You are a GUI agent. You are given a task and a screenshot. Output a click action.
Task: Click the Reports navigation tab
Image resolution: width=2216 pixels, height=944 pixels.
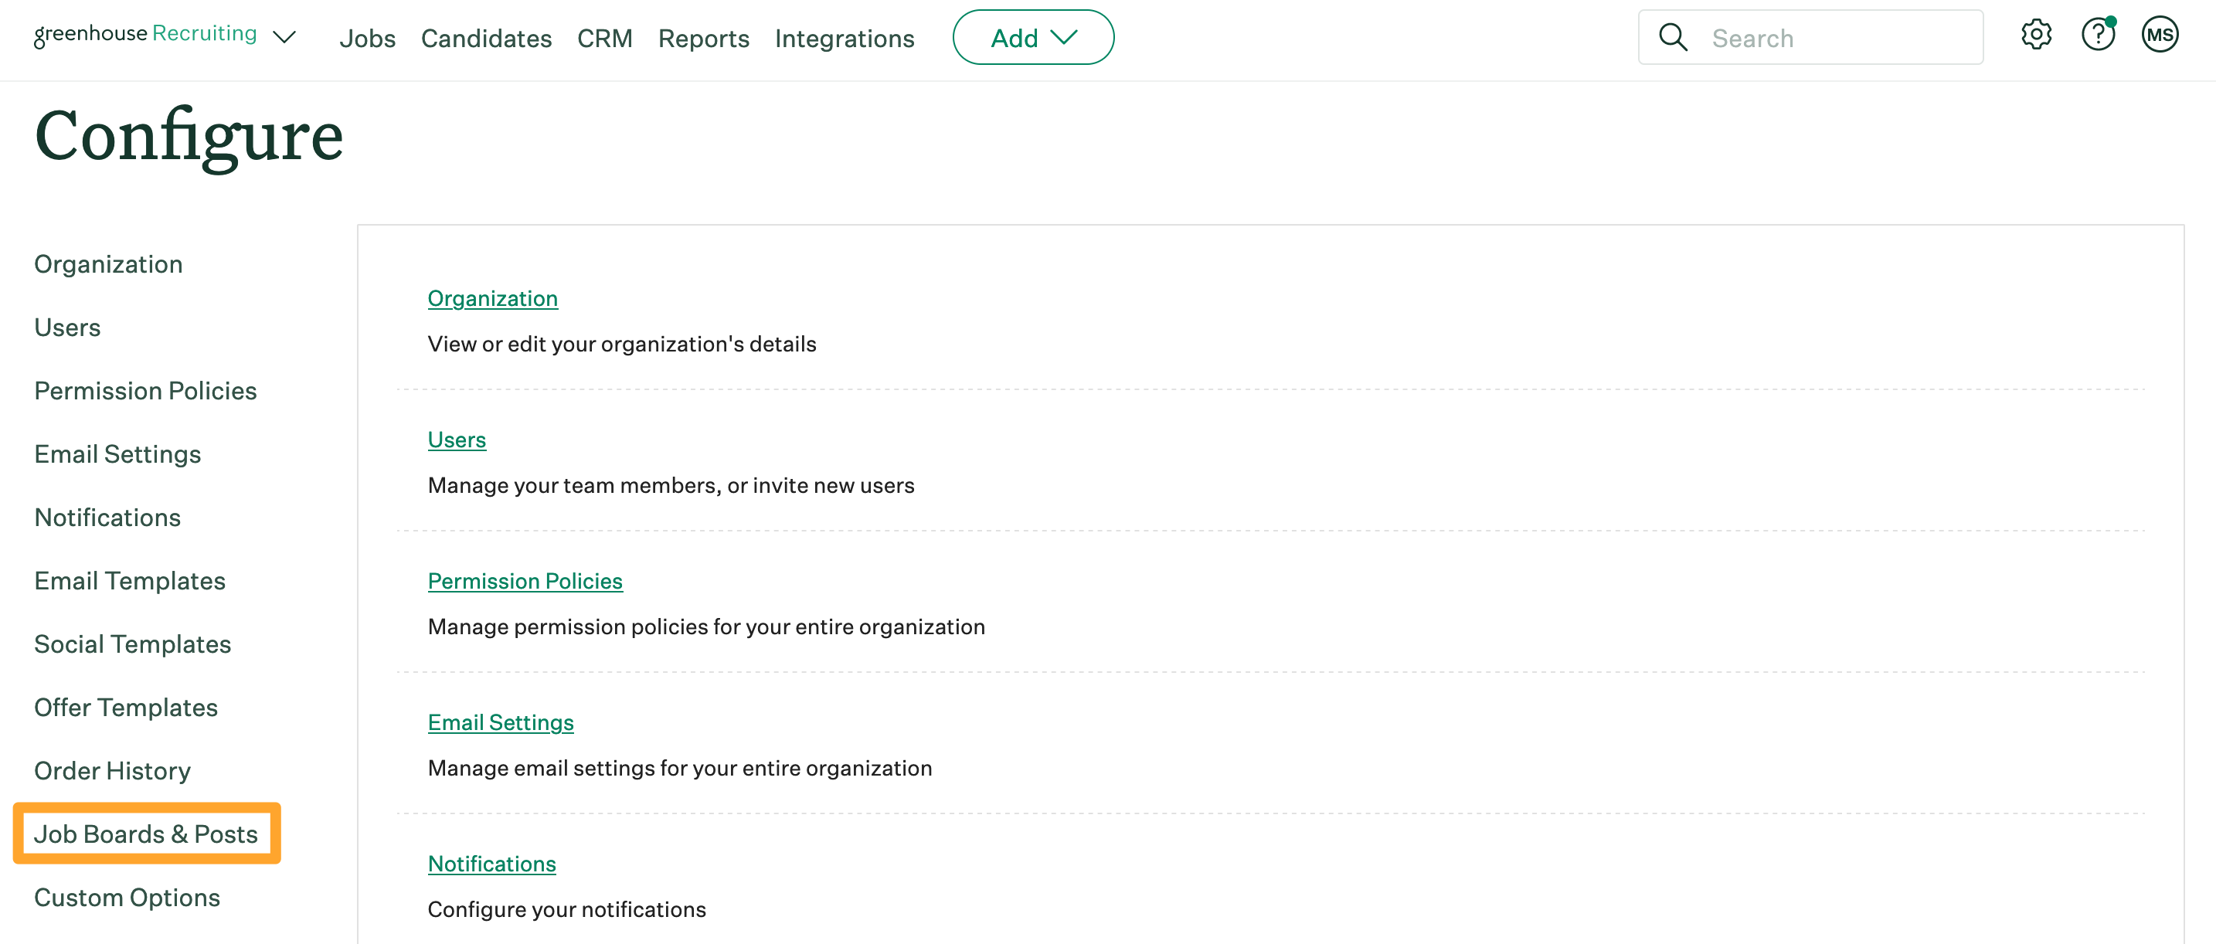point(704,37)
